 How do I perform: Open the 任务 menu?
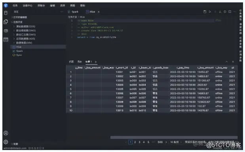pyautogui.click(x=15, y=6)
